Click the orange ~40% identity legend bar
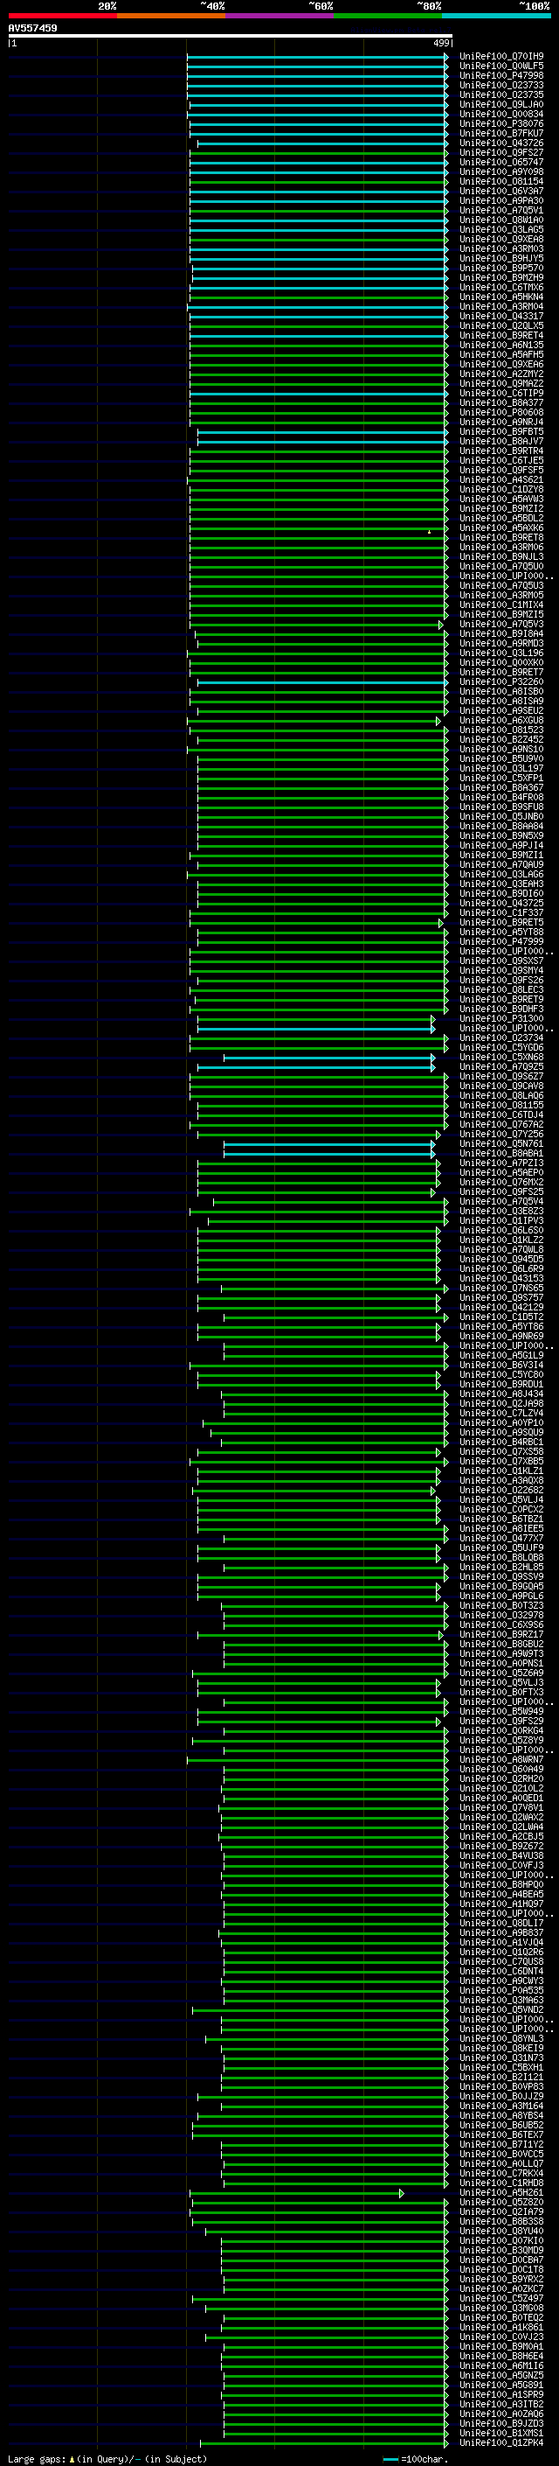 171,16
